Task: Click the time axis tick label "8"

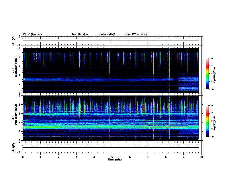Action: coord(166,157)
